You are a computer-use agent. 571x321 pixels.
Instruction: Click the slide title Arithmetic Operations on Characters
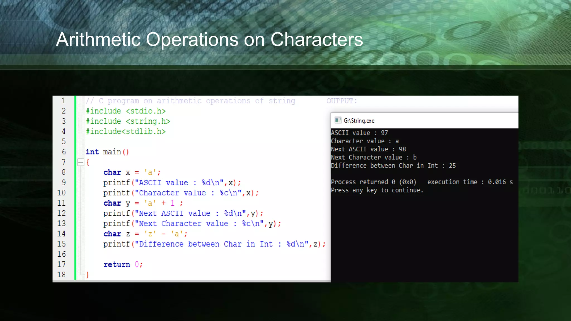click(x=209, y=39)
